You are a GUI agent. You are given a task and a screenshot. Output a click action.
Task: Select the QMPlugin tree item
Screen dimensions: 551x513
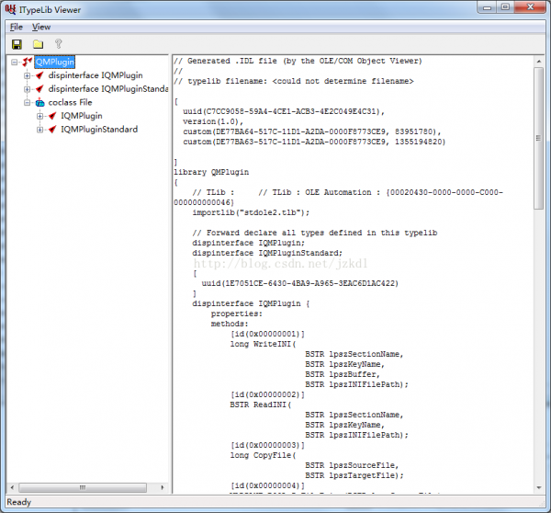pyautogui.click(x=55, y=62)
